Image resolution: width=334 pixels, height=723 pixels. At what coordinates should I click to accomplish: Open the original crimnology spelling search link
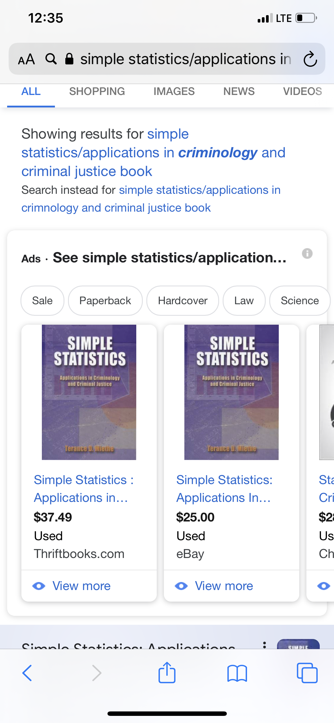click(x=151, y=199)
